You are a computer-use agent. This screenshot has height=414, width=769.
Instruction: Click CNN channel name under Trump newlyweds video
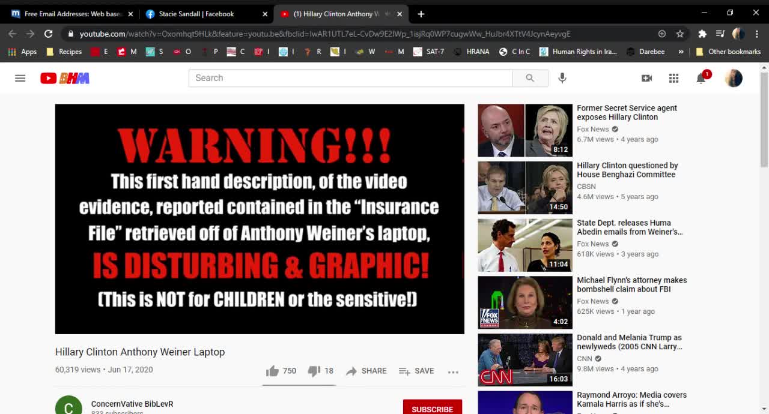tap(585, 359)
